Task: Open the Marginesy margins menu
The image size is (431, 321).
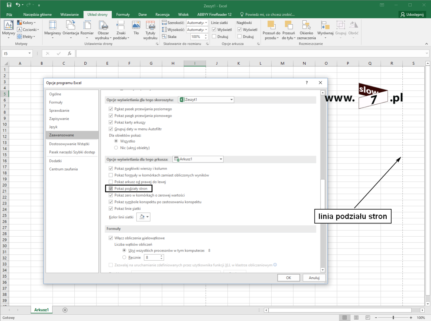Action: coord(53,30)
